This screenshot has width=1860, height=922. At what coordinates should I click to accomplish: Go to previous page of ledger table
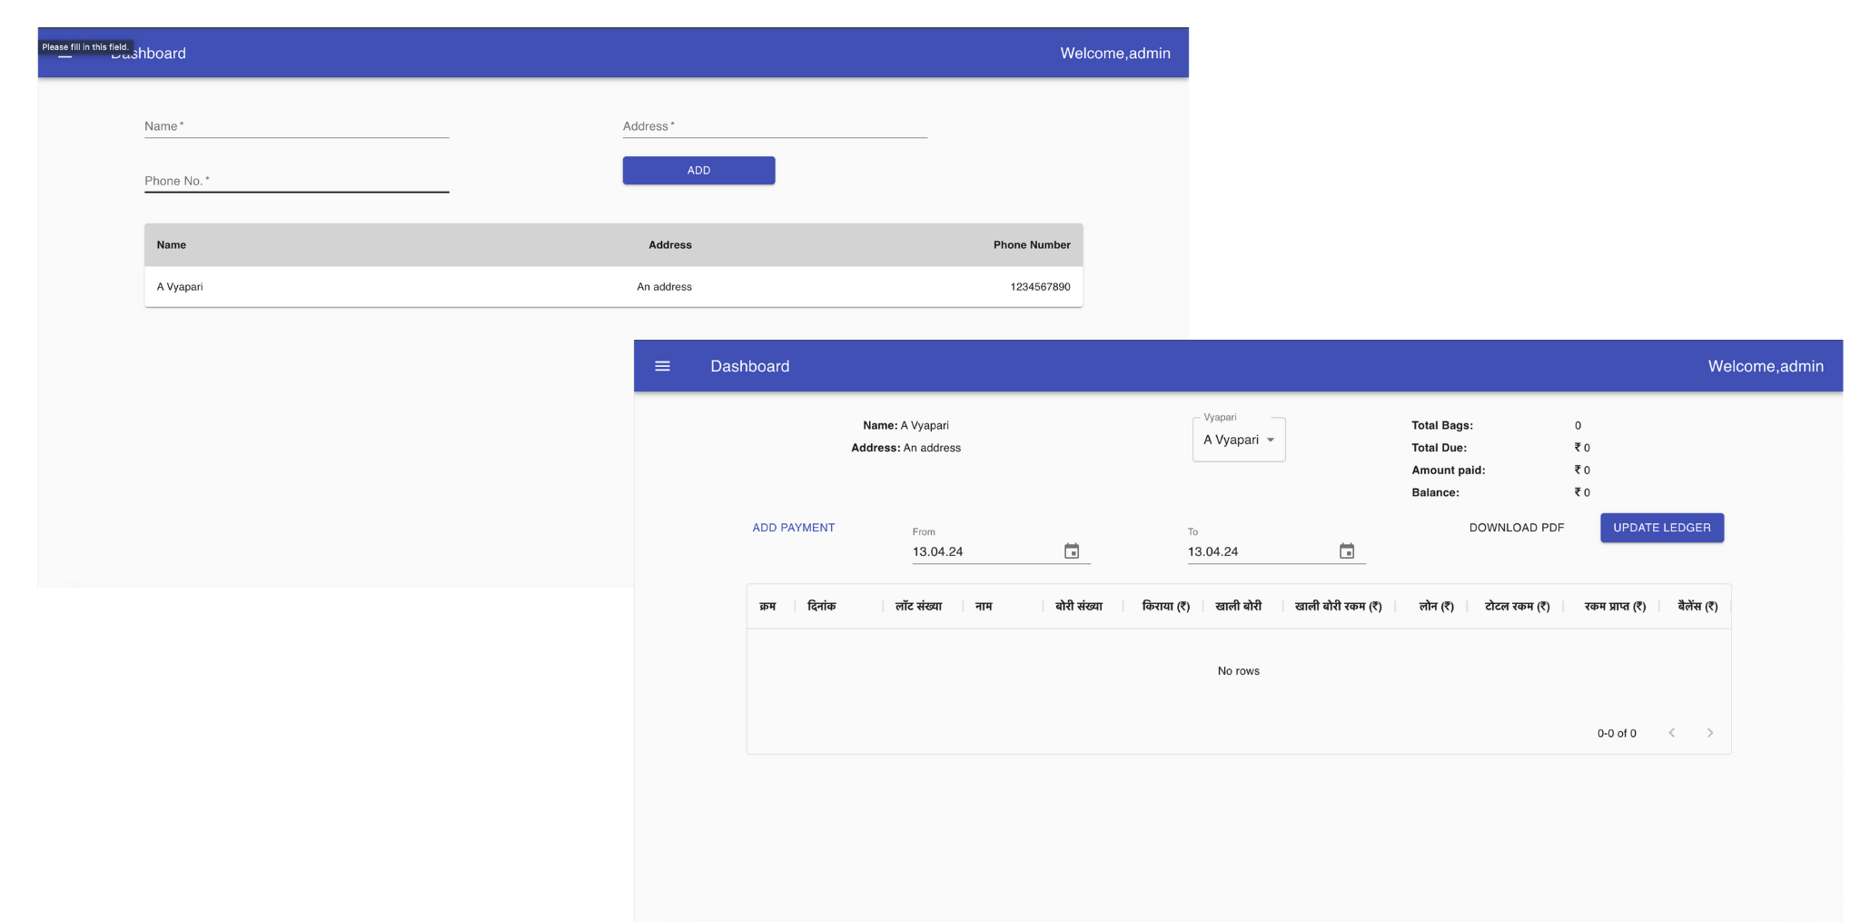[1671, 733]
